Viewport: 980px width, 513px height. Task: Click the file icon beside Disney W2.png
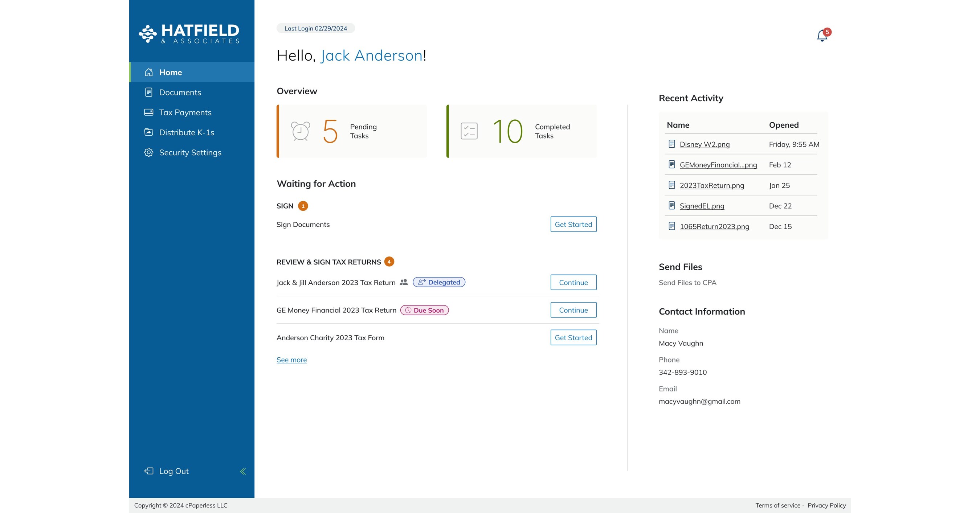point(671,144)
